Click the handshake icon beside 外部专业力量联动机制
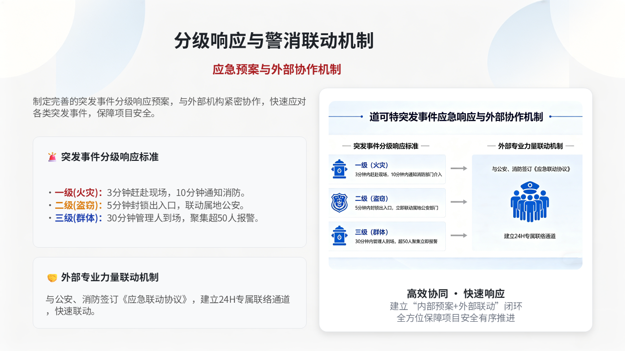 pyautogui.click(x=52, y=277)
